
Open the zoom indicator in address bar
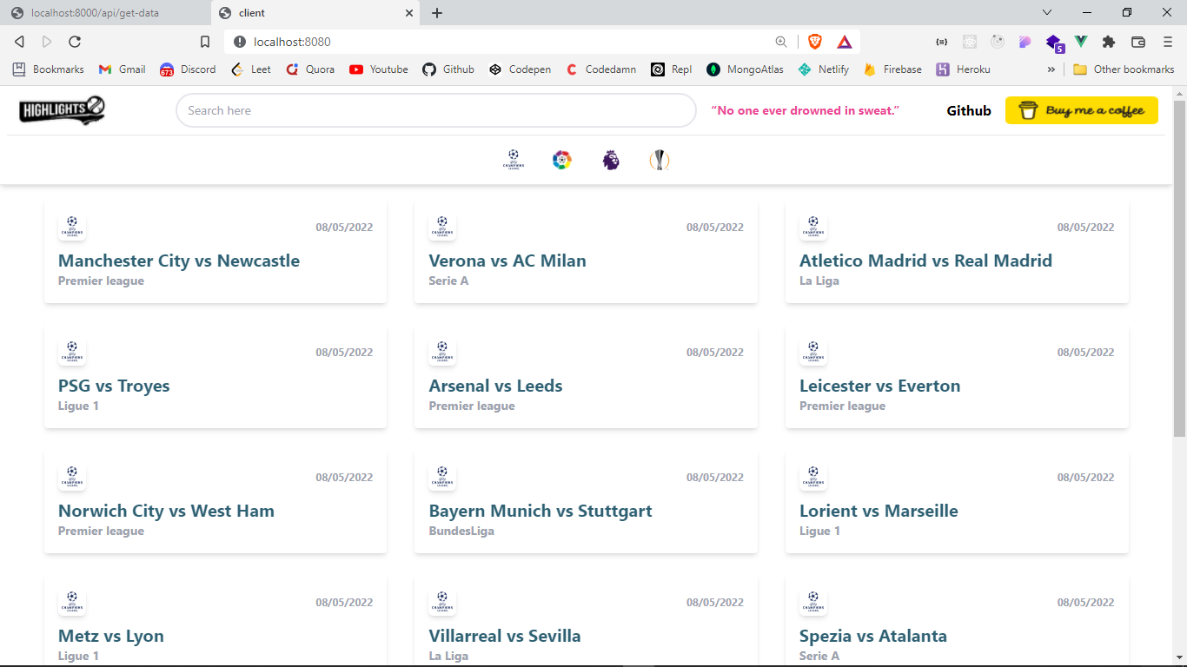point(781,42)
